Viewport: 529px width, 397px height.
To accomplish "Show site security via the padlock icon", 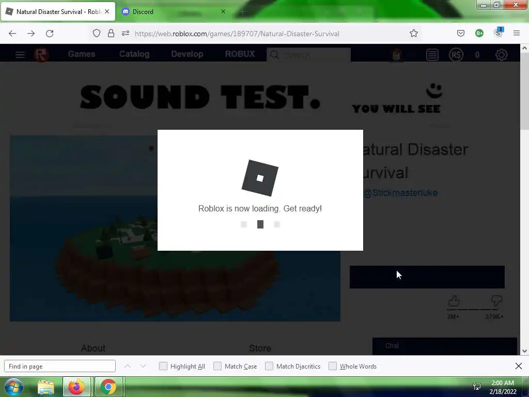I will click(111, 33).
